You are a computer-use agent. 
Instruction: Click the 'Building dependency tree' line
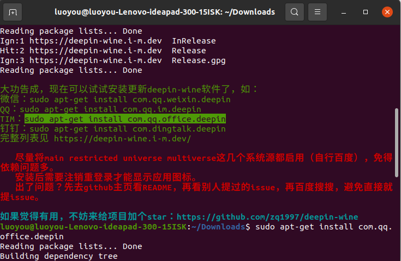click(59, 256)
